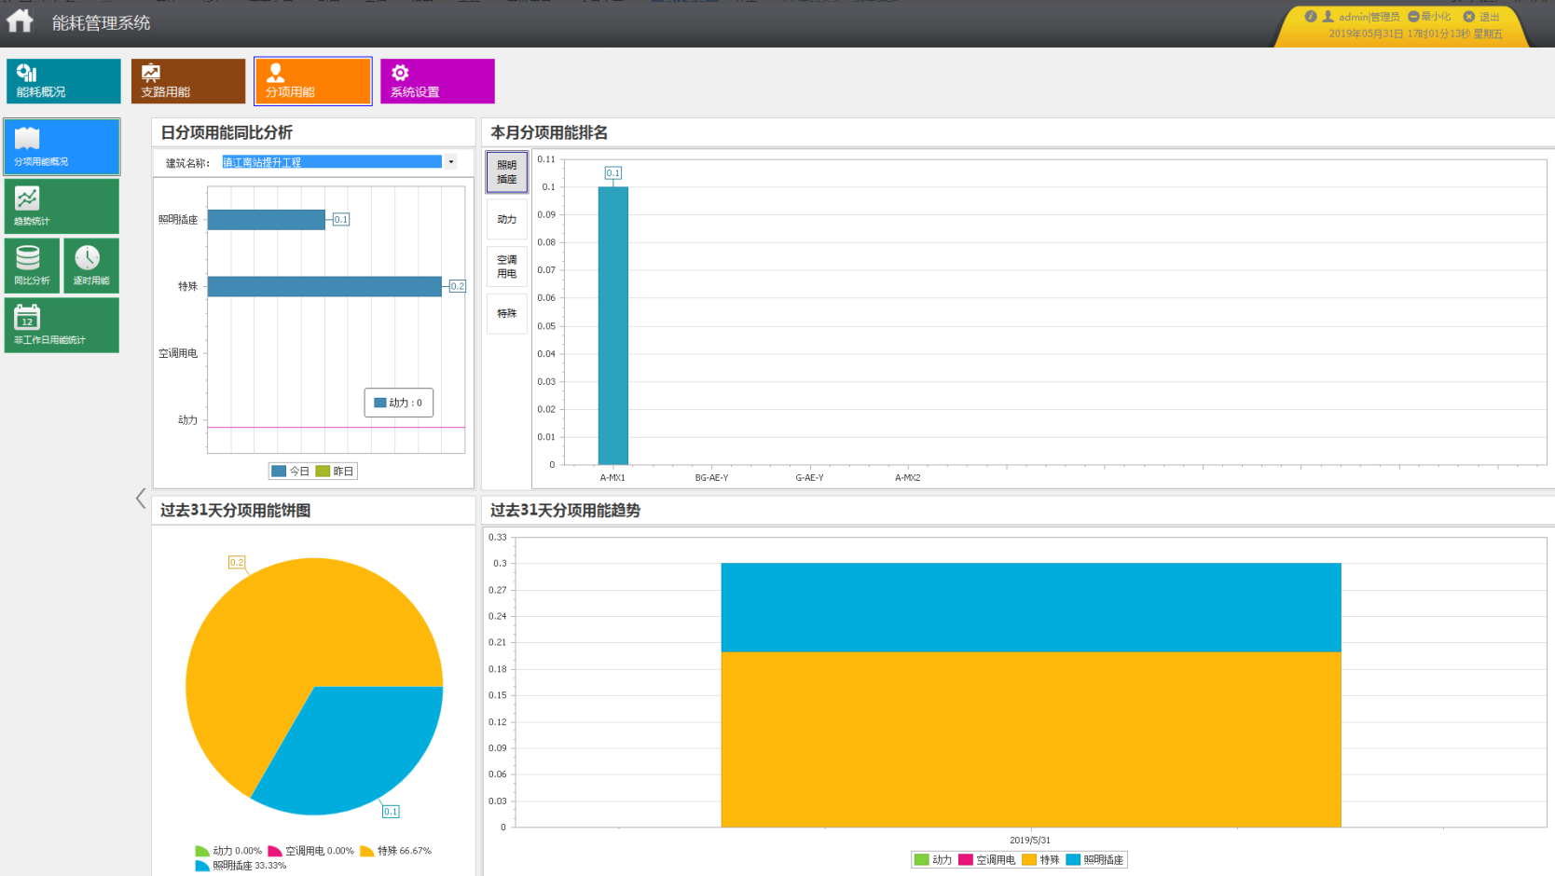Click the 动力 0.00% pie legend entry
1555x876 pixels.
tap(228, 851)
